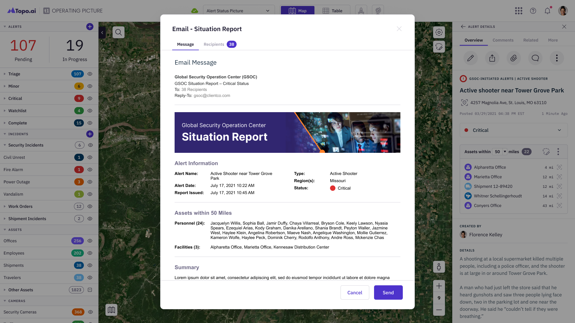
Task: Expand the Work Orders tree item
Action: (5, 206)
